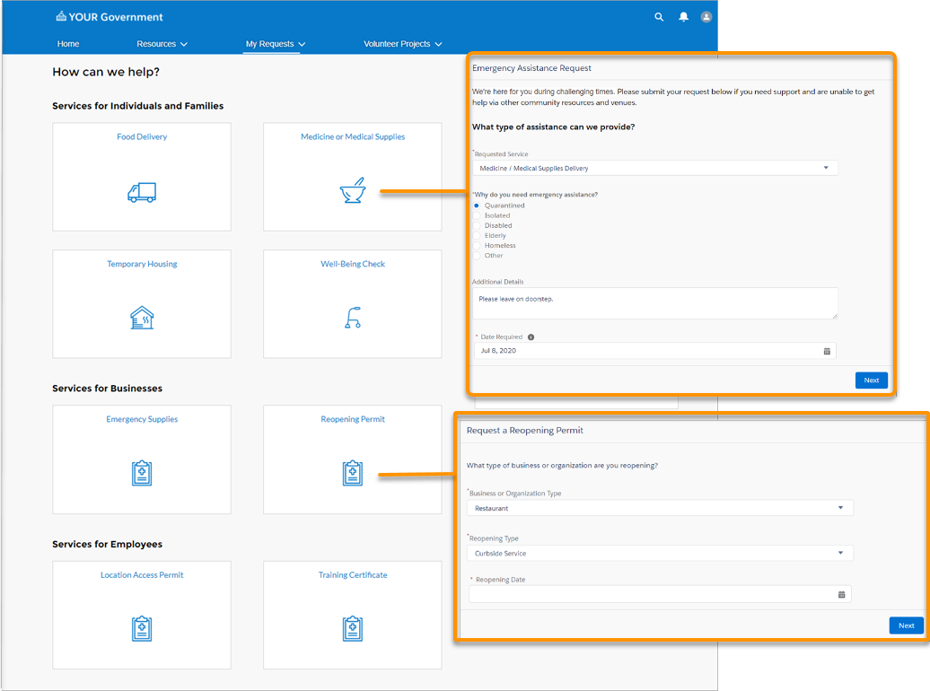Click the Additional Details text area
This screenshot has width=930, height=691.
[x=654, y=302]
